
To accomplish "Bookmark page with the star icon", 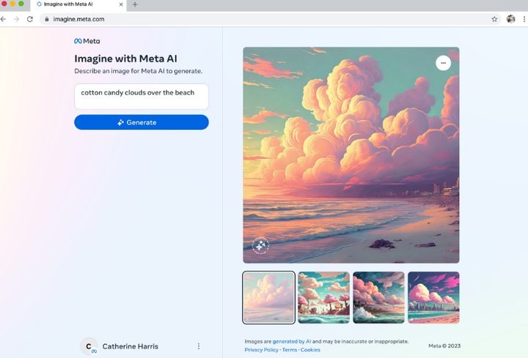I will pos(494,19).
